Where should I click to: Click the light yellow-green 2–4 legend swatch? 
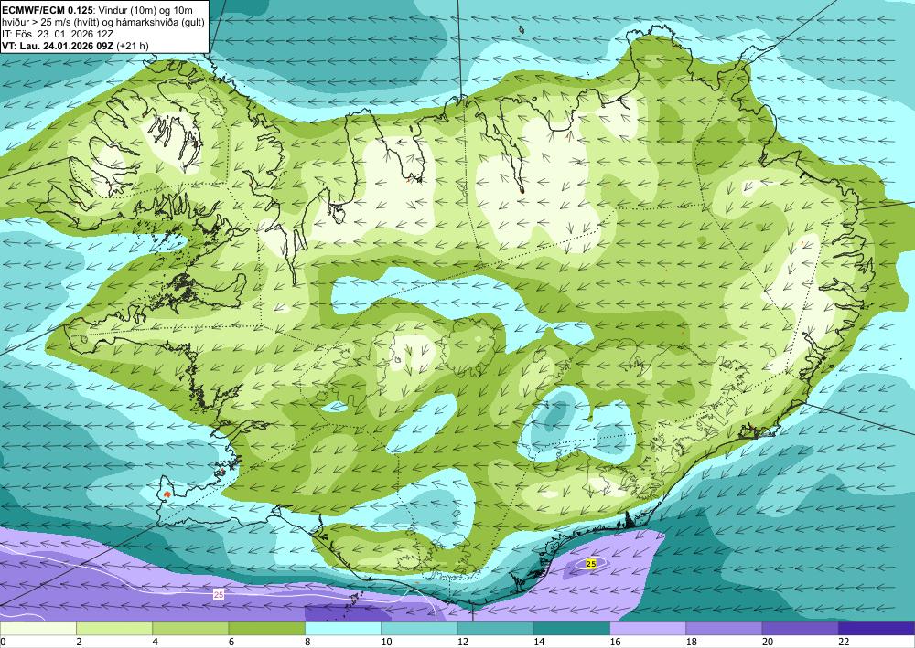click(x=114, y=629)
